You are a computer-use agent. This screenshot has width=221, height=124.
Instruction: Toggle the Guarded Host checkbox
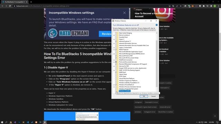(x=116, y=37)
